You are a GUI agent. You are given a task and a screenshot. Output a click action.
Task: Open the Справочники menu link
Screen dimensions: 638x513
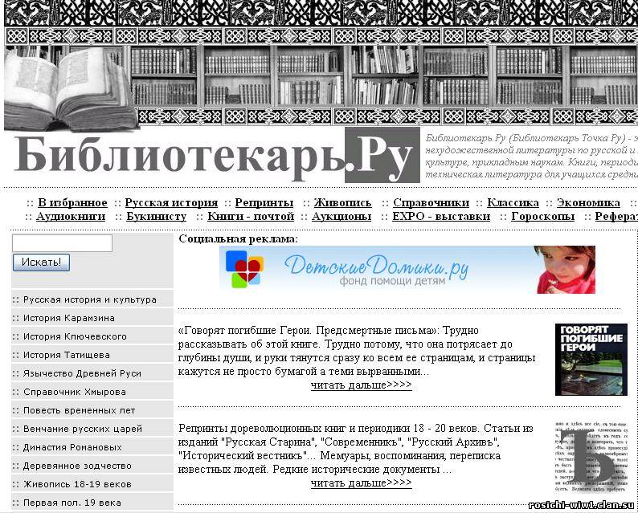click(431, 202)
